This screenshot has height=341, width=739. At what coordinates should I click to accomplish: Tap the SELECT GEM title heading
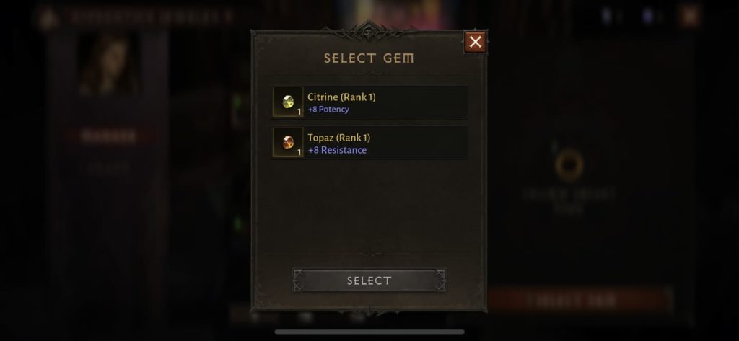[369, 58]
